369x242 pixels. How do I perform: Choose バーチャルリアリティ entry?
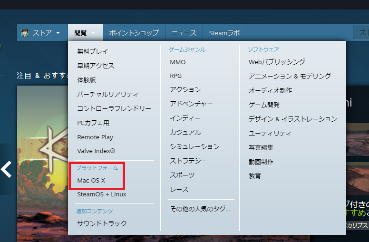107,95
